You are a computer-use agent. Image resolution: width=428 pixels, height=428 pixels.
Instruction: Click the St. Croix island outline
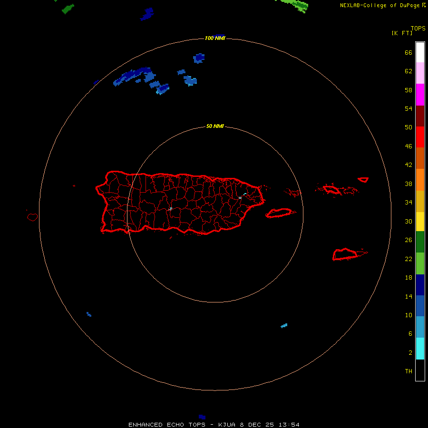tap(345, 254)
